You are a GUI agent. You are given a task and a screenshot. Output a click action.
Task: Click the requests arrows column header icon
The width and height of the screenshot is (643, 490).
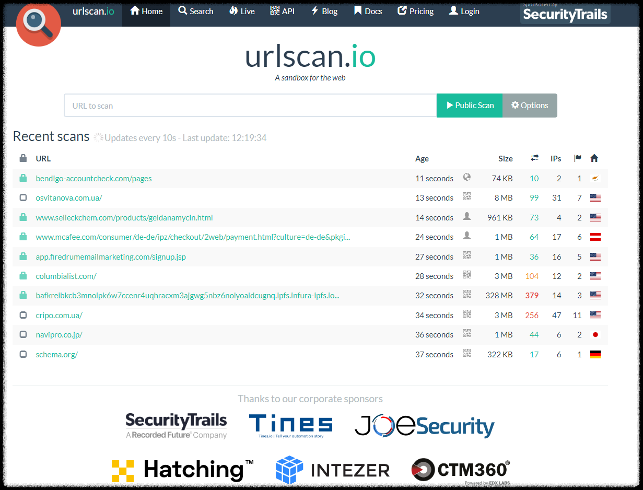[x=534, y=158]
